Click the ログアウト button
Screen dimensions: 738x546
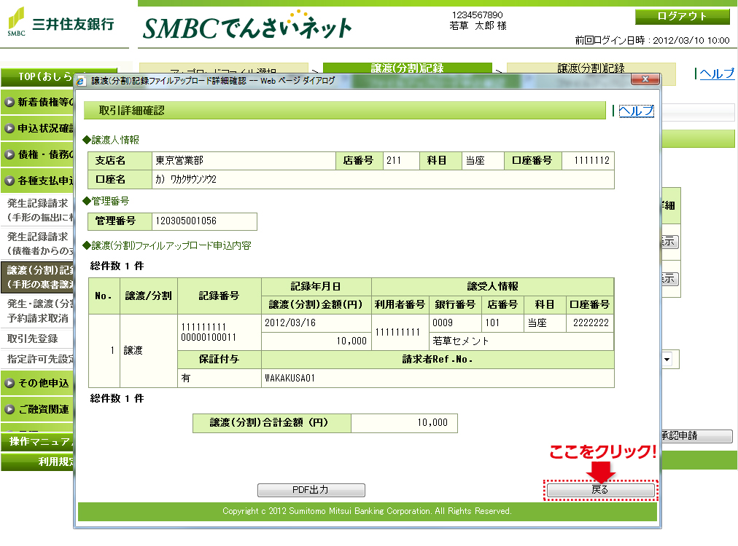(x=682, y=17)
